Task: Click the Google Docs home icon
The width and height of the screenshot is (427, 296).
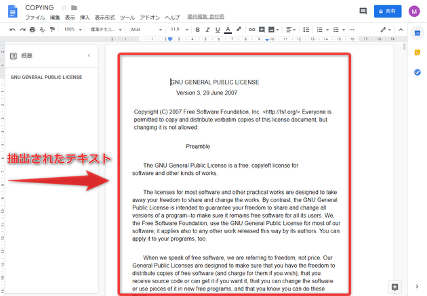Action: click(x=12, y=11)
